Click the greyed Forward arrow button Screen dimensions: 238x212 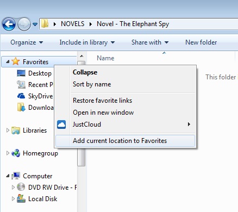pos(24,24)
